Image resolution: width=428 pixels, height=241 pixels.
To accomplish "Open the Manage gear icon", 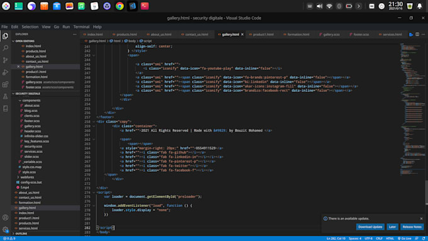I will (x=5, y=230).
